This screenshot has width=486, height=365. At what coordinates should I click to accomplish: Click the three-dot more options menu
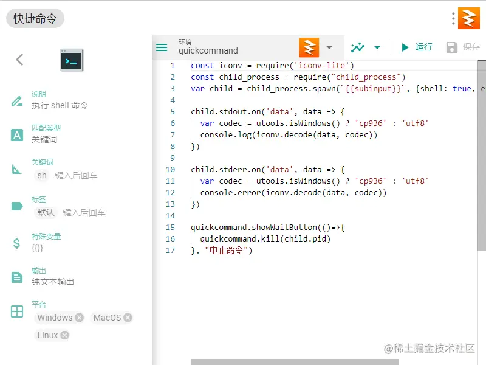point(453,19)
